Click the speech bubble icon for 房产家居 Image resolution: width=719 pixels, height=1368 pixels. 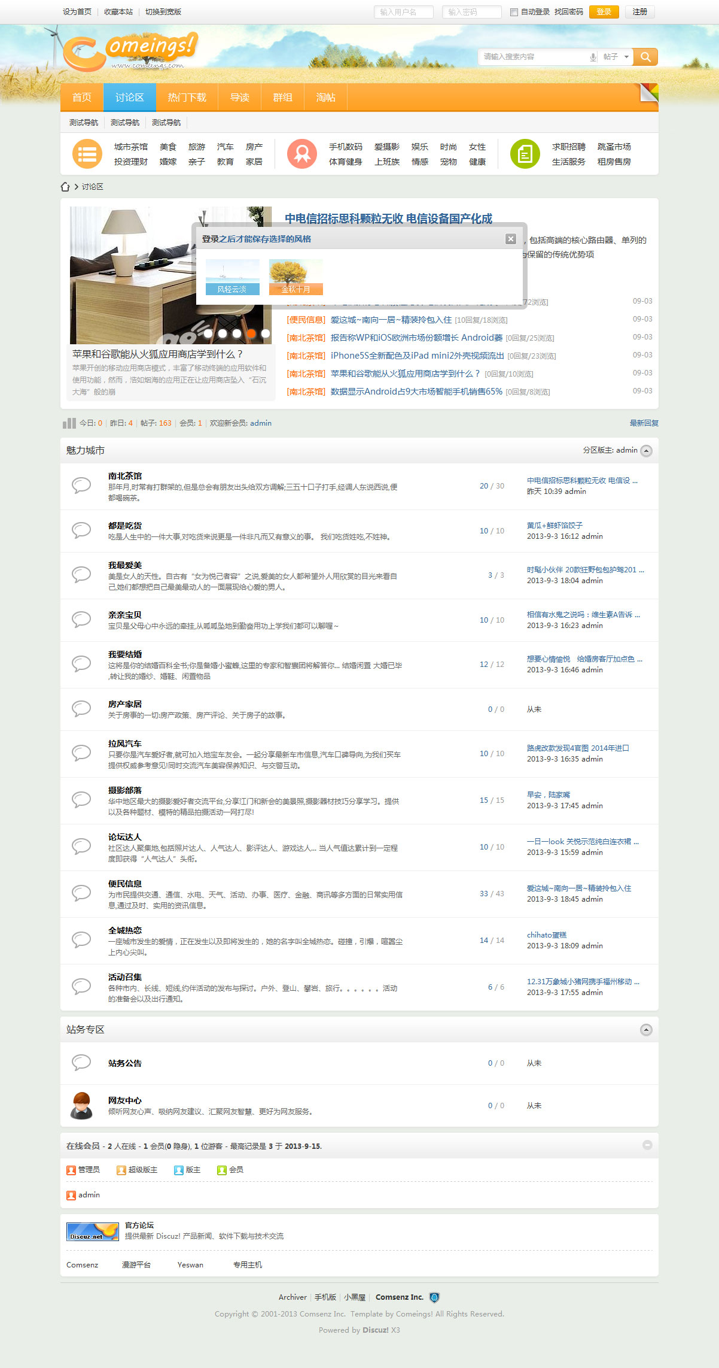coord(81,709)
